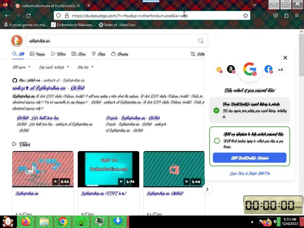Screen dimensions: 304x228
Task: Open a new tab with plus icon
Action: click(x=89, y=6)
